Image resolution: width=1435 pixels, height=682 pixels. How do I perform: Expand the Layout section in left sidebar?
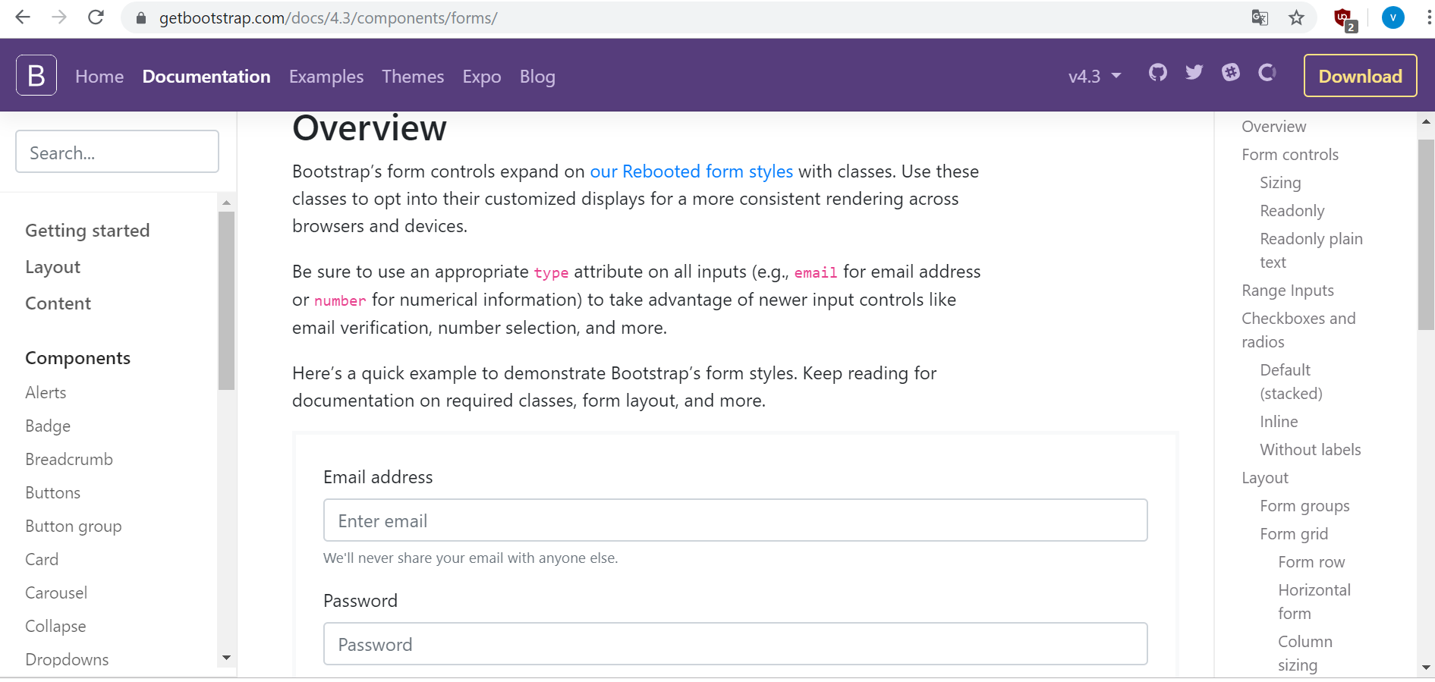(x=52, y=267)
